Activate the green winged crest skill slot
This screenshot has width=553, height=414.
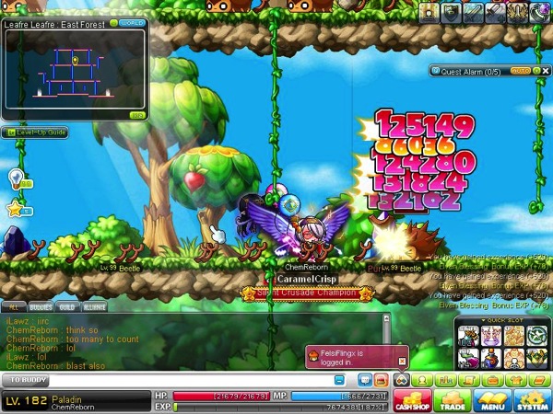(x=537, y=359)
